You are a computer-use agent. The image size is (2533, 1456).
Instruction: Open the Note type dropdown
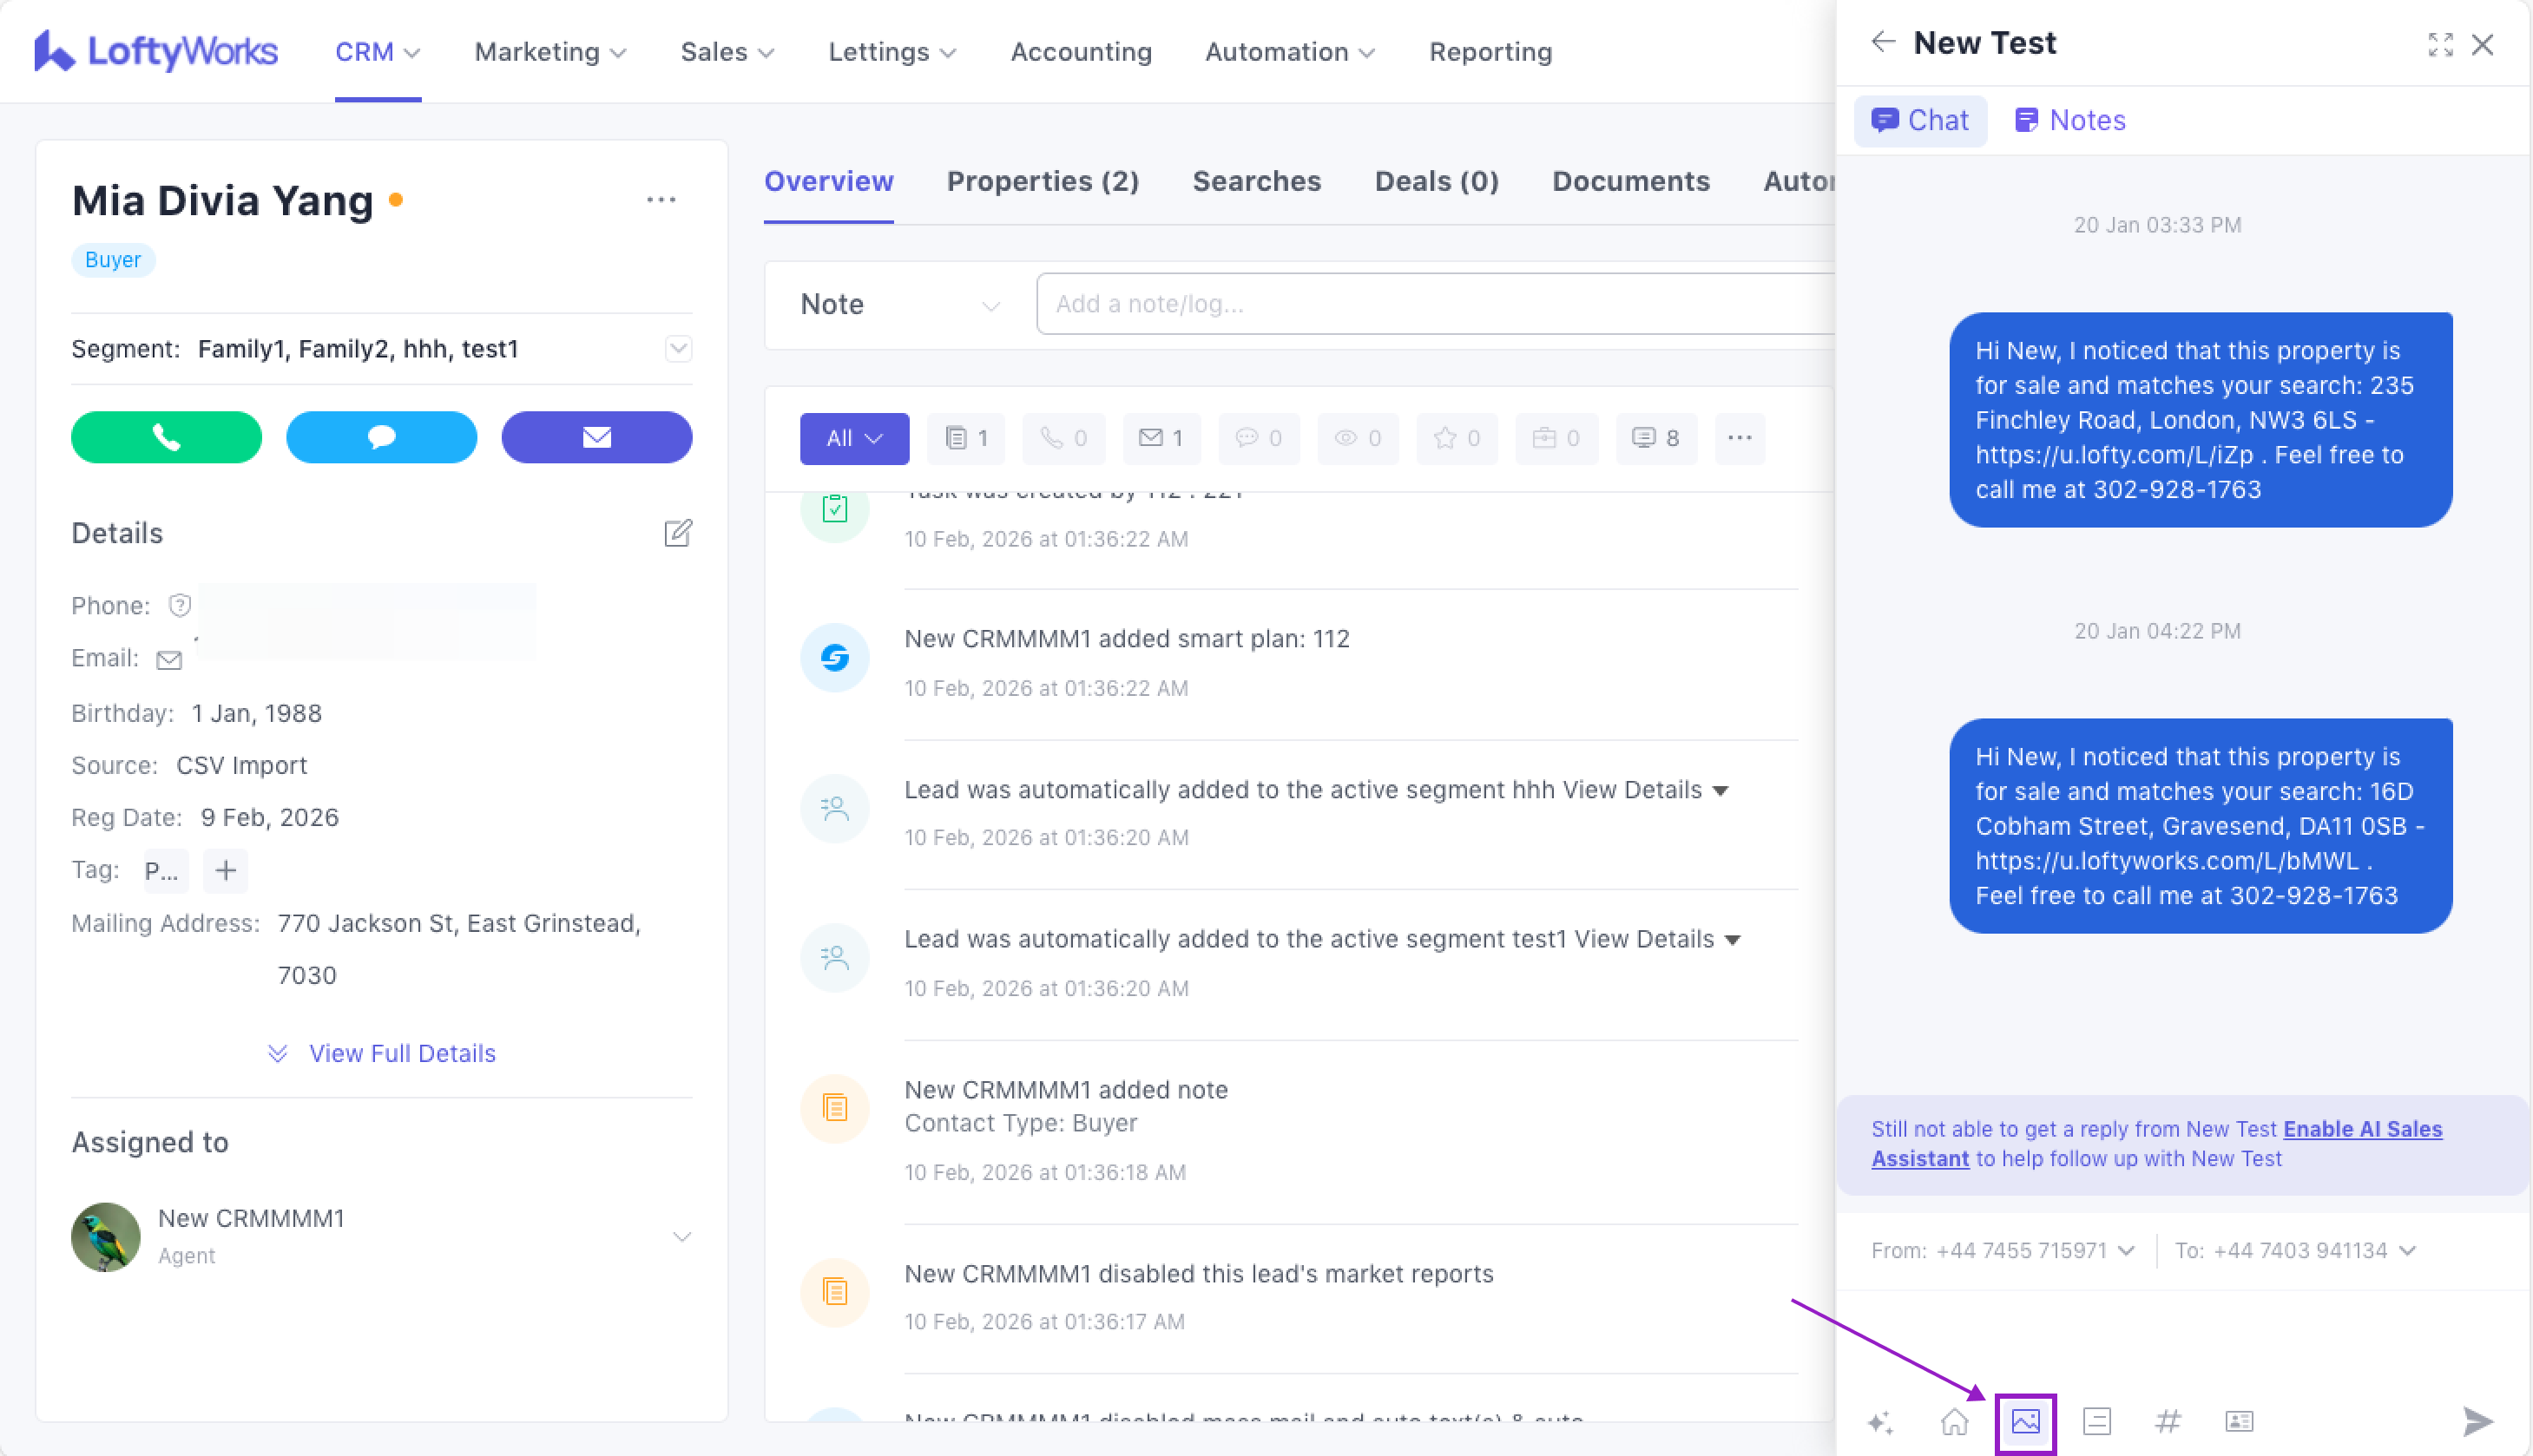[x=898, y=305]
